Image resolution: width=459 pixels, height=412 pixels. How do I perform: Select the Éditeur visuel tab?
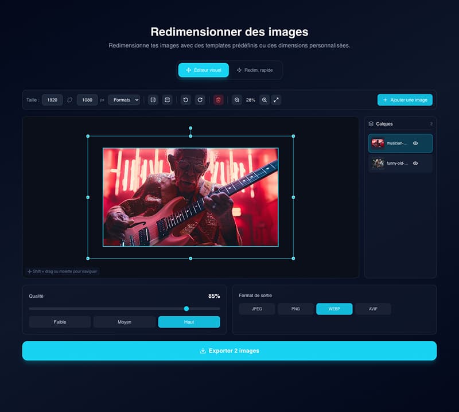pos(204,70)
